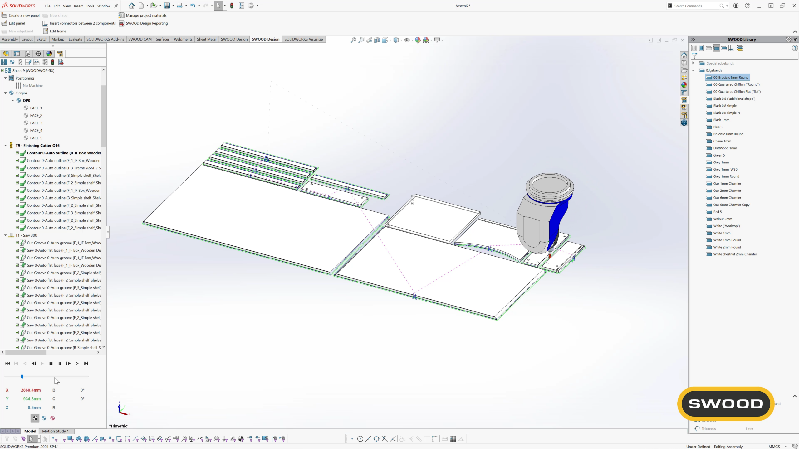Uncheck first Cut-Groove 0-Auto groove operation
The image size is (799, 449).
click(17, 243)
